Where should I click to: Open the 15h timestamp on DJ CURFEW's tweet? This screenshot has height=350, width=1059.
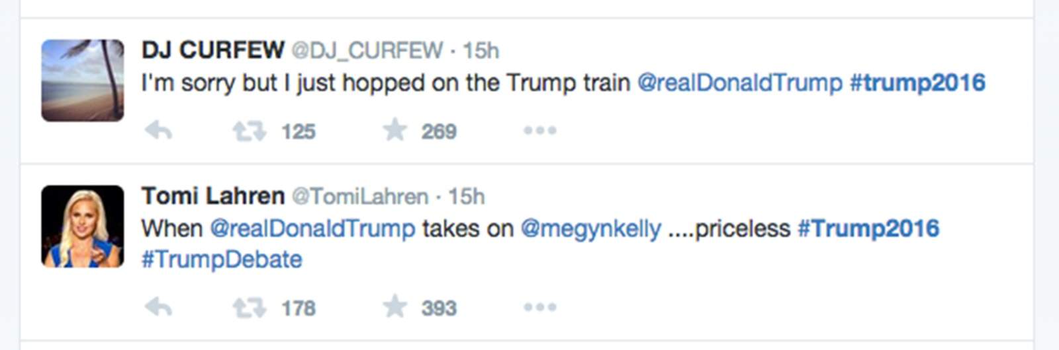click(x=481, y=51)
